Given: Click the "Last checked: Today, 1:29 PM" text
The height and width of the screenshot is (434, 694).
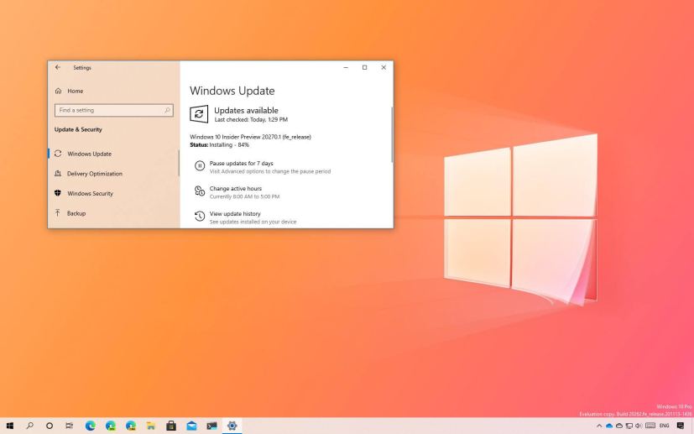Looking at the screenshot, I should click(251, 119).
